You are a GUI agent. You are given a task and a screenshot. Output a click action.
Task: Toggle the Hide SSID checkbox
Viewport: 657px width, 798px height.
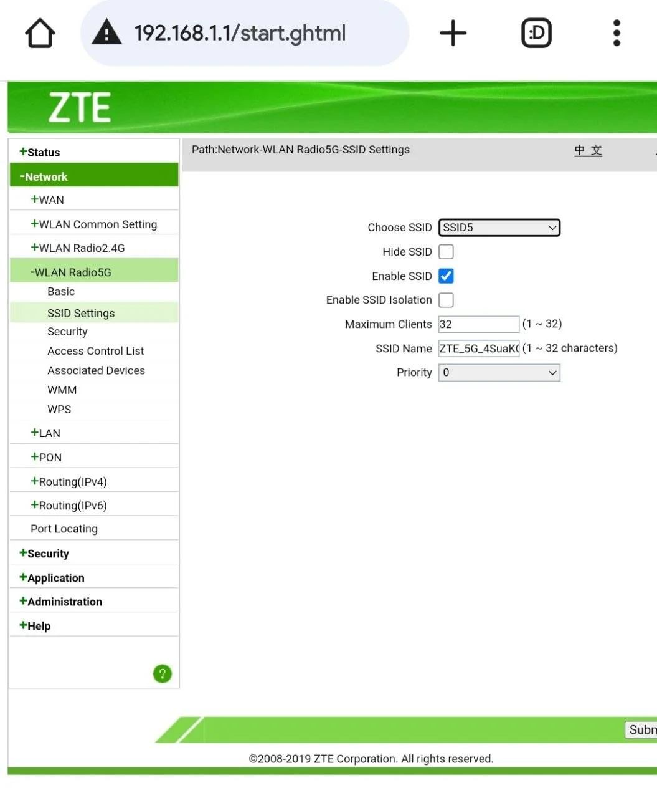point(446,252)
